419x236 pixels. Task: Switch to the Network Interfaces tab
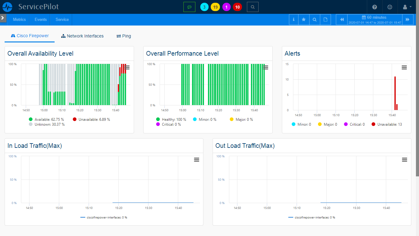click(x=82, y=36)
